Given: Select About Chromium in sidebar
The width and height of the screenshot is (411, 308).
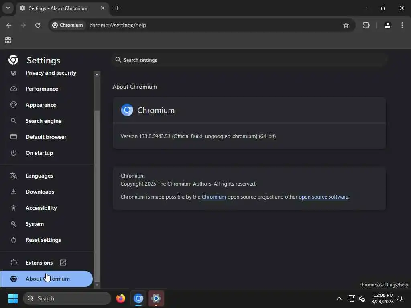Looking at the screenshot, I should (47, 279).
